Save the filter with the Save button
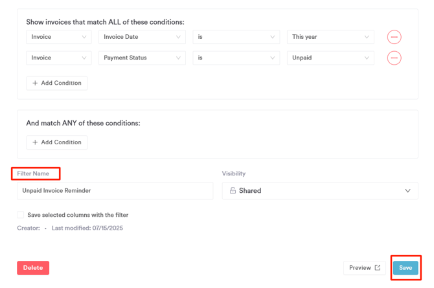 [x=405, y=267]
